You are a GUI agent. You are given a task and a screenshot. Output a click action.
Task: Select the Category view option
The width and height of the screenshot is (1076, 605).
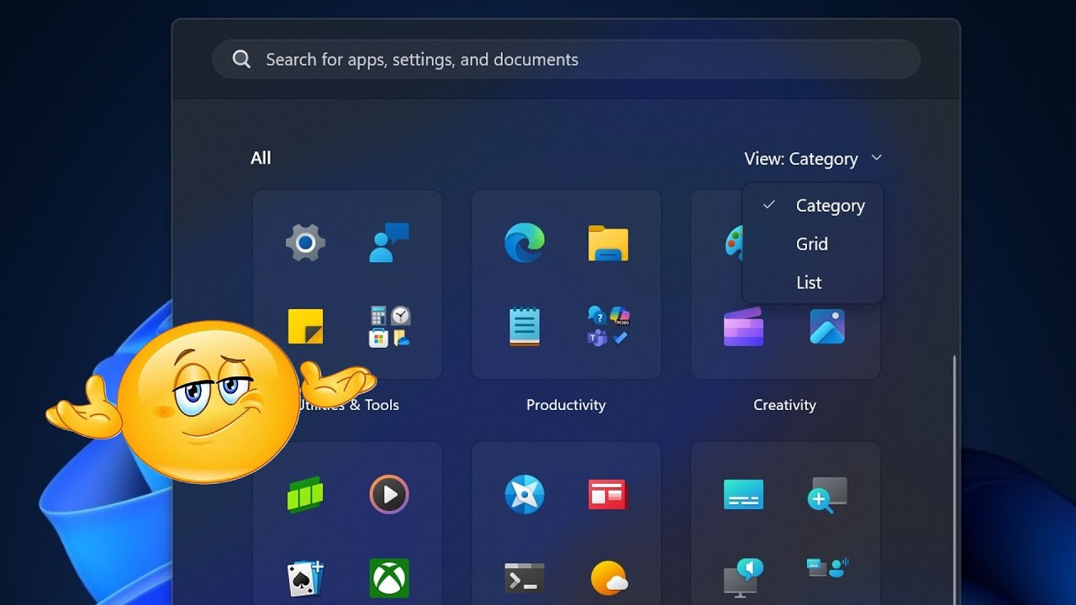coord(813,206)
